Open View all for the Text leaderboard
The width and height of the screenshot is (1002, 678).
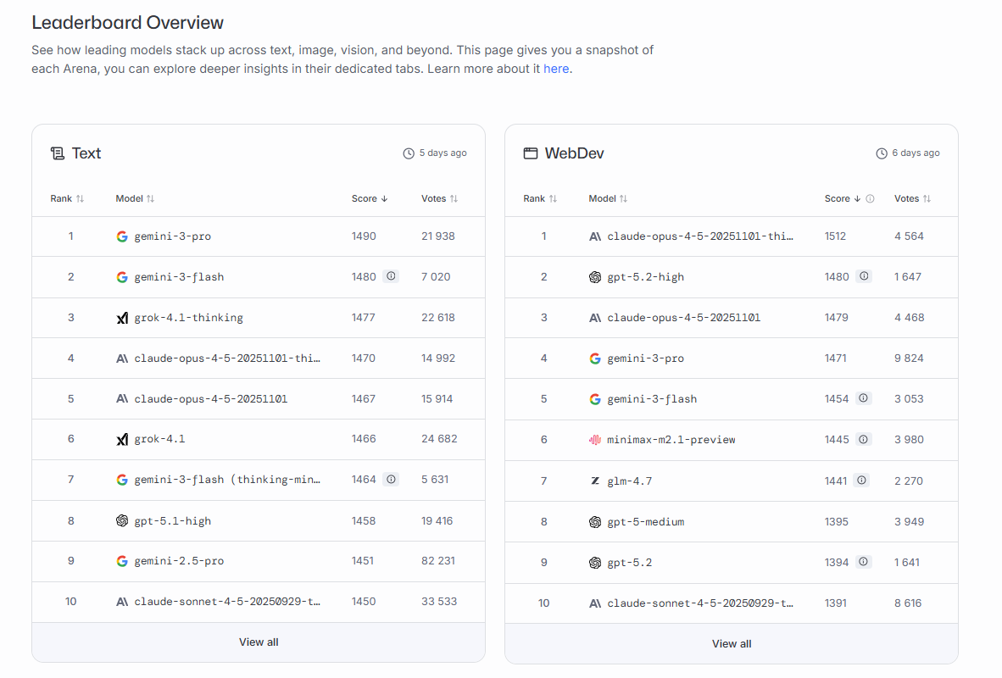[x=259, y=642]
